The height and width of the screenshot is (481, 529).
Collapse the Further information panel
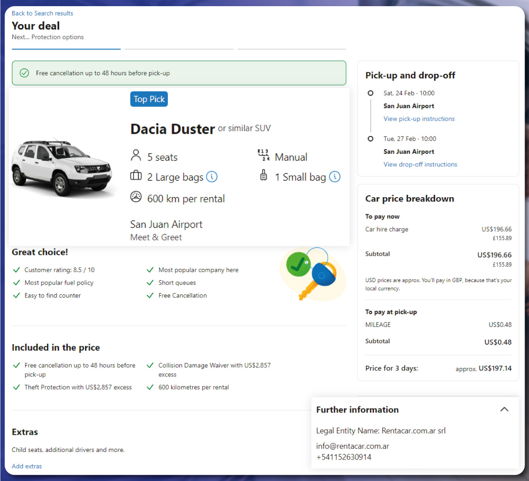click(504, 409)
